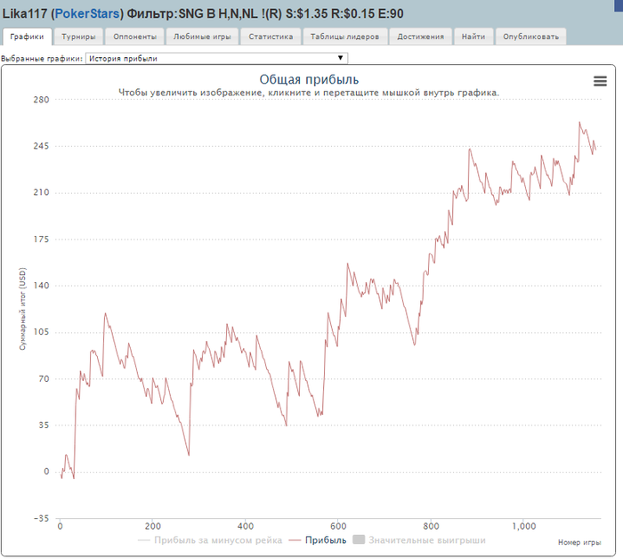Go to the Достижения tab
Viewport: 623px width, 559px height.
[x=420, y=36]
